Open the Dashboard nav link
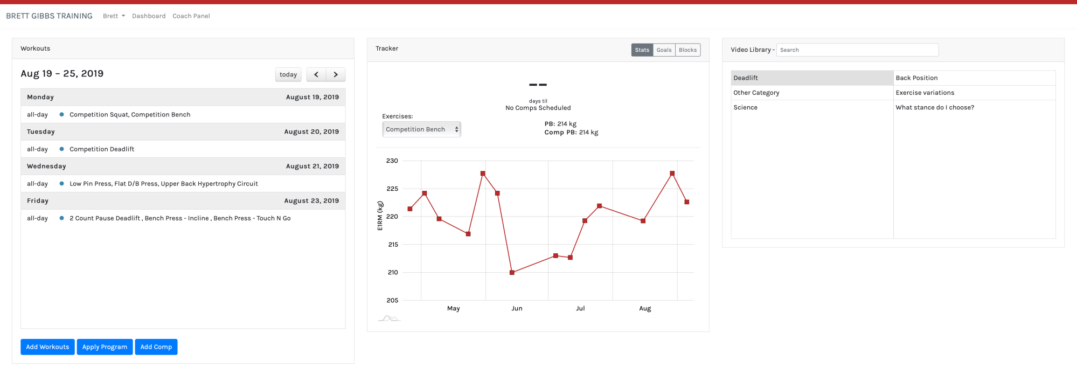 point(149,16)
